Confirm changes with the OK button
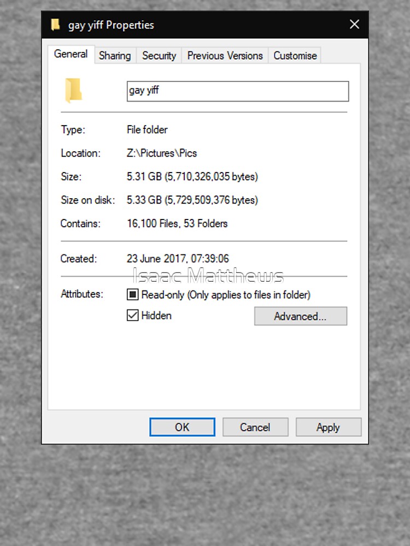Screen dimensions: 410x546 coord(183,427)
